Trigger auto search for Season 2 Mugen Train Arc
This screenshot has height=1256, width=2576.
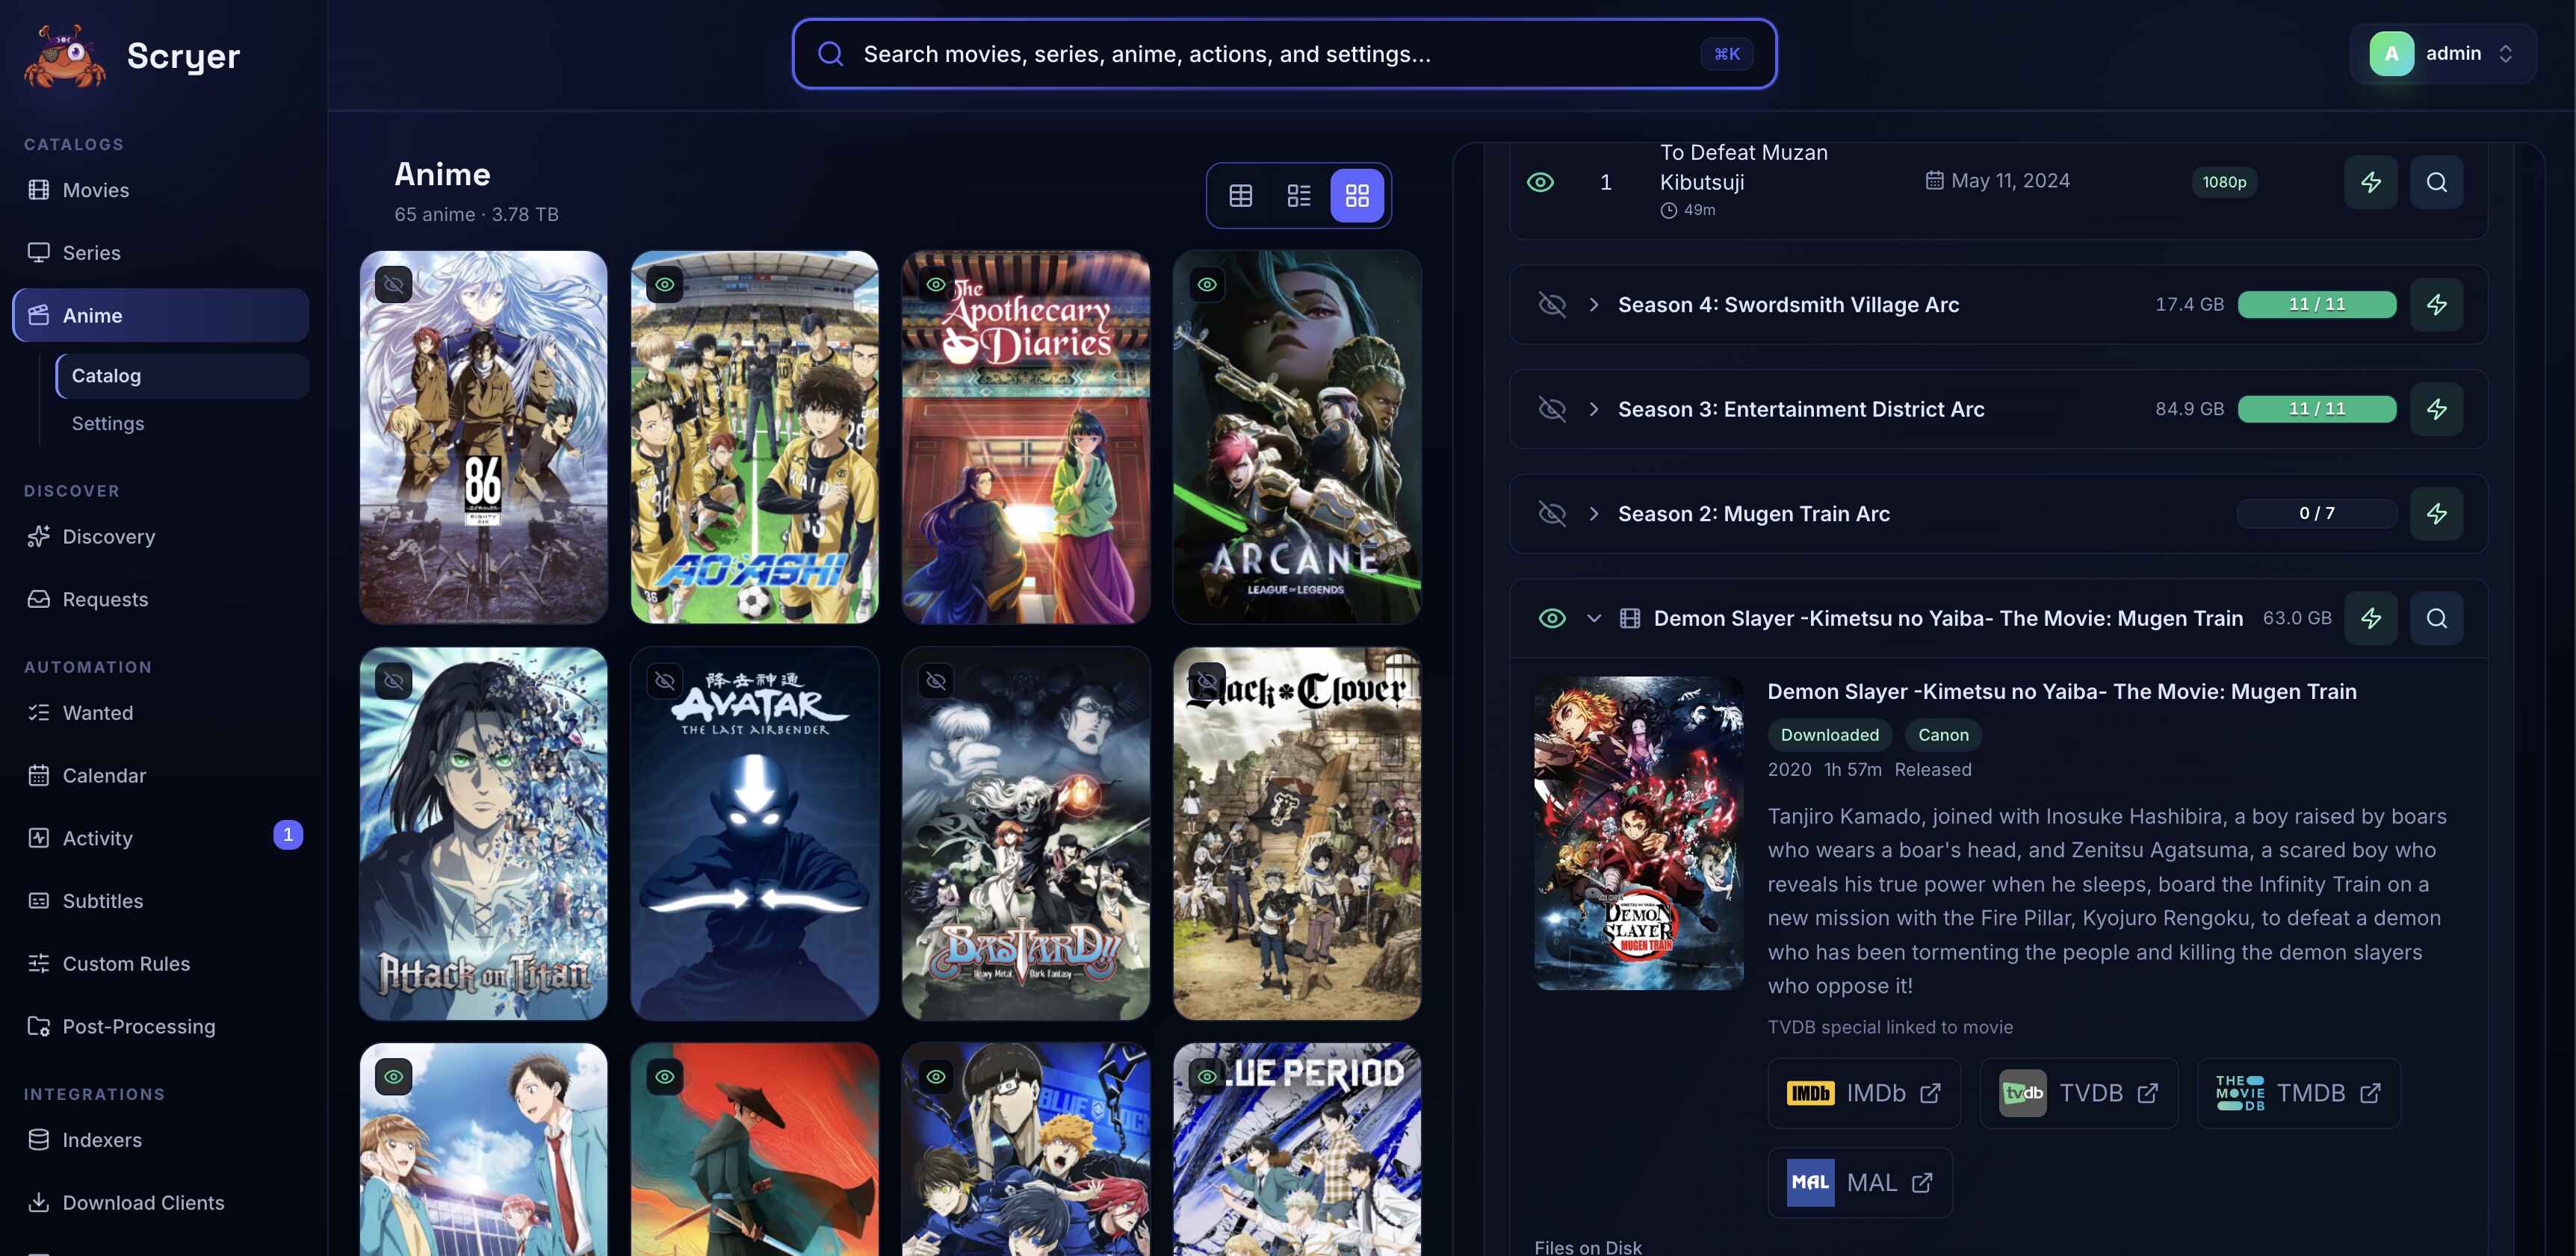click(2436, 514)
